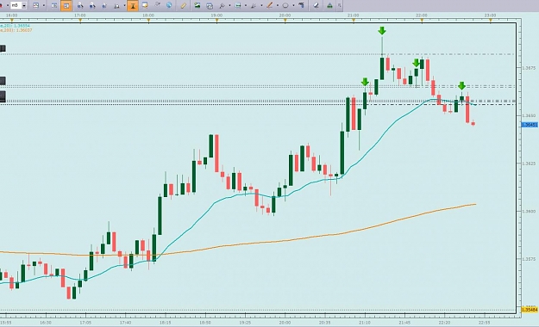Select the orange trend line drawing tool

[x=269, y=5]
